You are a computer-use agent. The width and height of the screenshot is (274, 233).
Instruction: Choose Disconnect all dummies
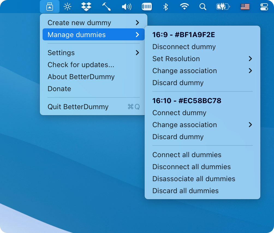point(202,167)
